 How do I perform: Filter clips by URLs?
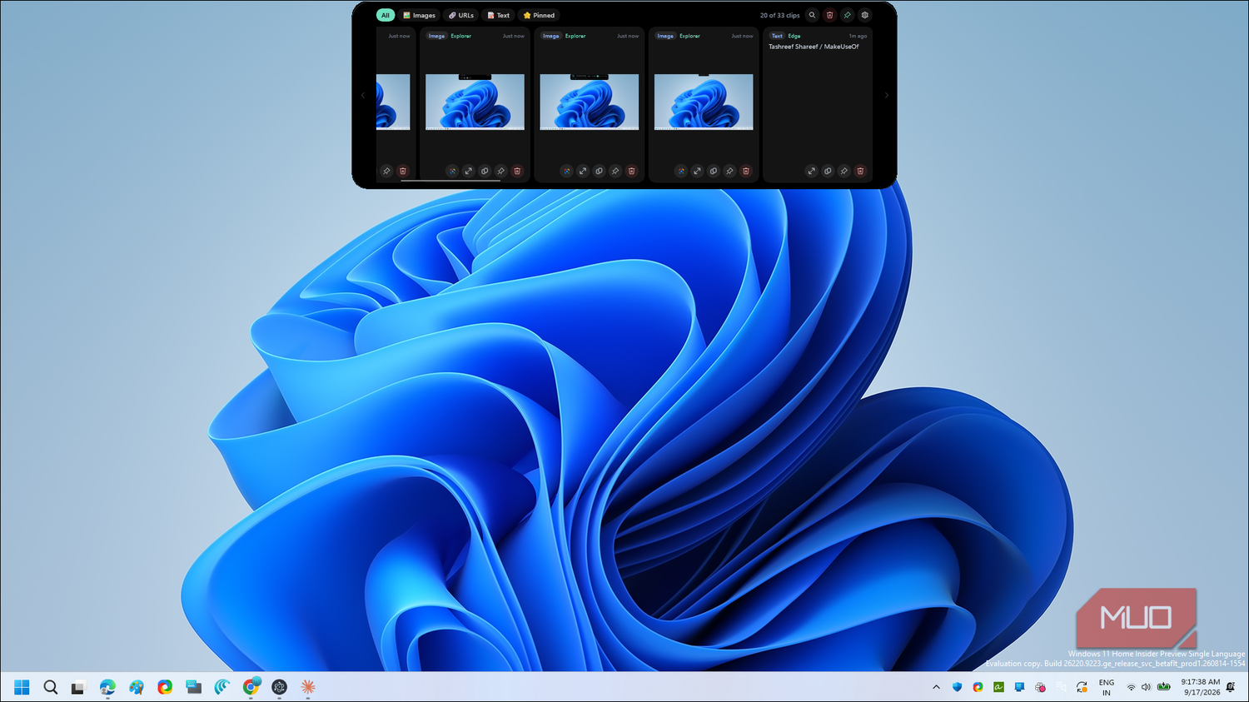460,15
